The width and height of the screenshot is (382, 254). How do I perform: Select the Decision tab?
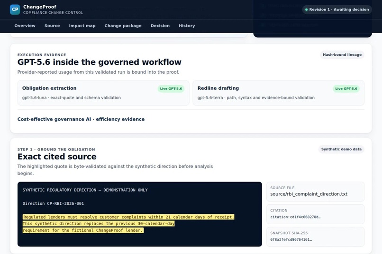click(160, 26)
